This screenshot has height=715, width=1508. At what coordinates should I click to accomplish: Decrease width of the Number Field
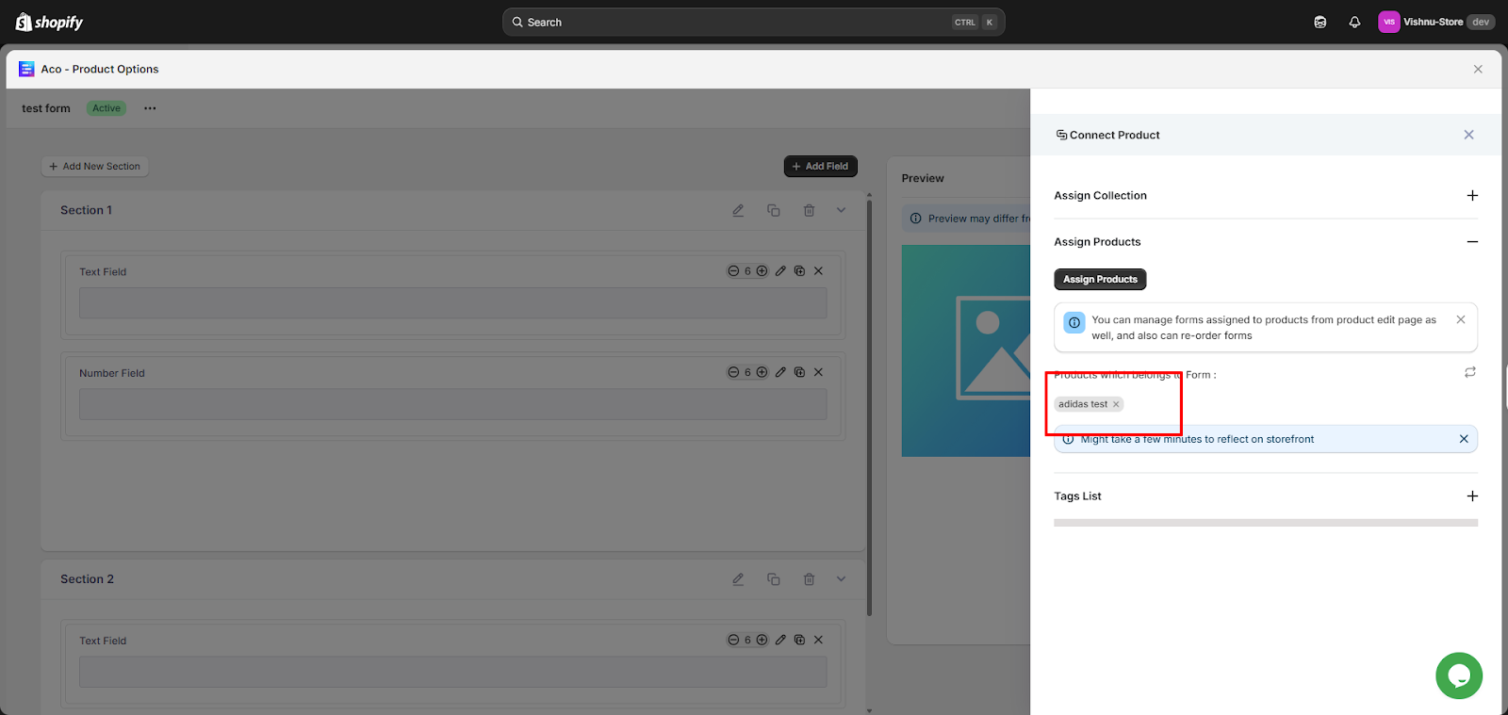pos(733,373)
